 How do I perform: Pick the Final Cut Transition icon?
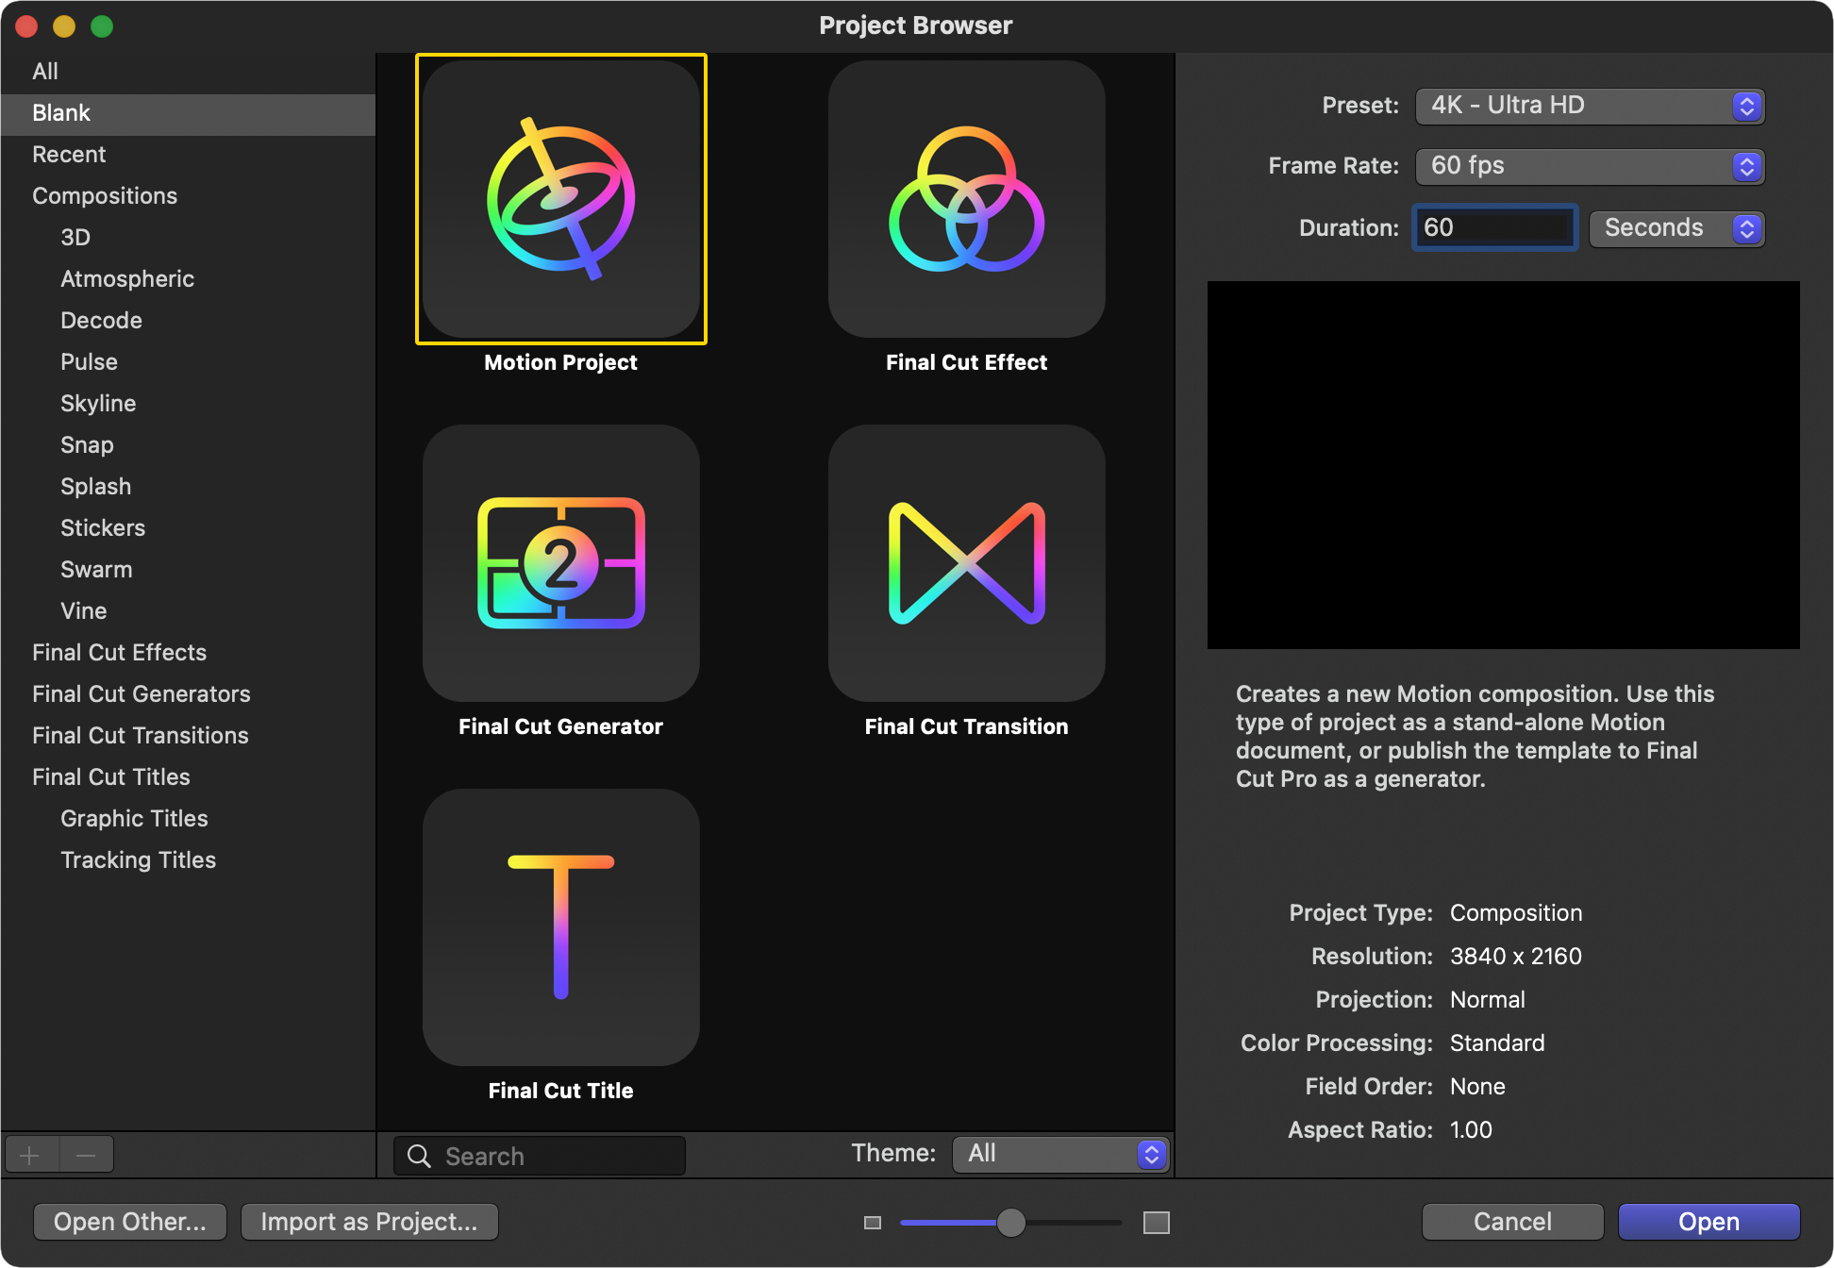967,563
